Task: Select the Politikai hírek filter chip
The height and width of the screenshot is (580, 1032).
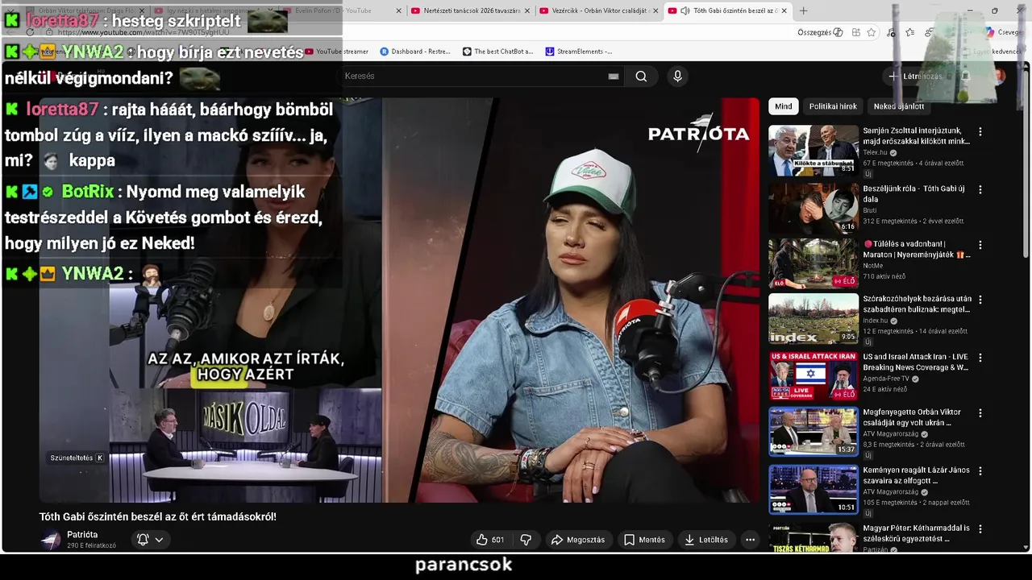Action: click(833, 106)
